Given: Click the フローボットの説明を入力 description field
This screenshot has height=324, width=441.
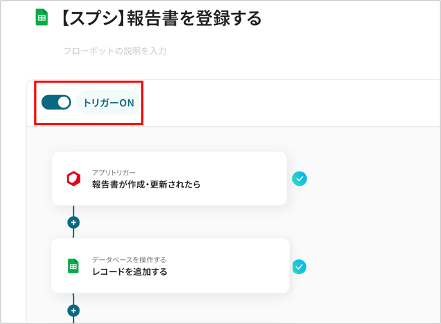Looking at the screenshot, I should click(x=115, y=51).
